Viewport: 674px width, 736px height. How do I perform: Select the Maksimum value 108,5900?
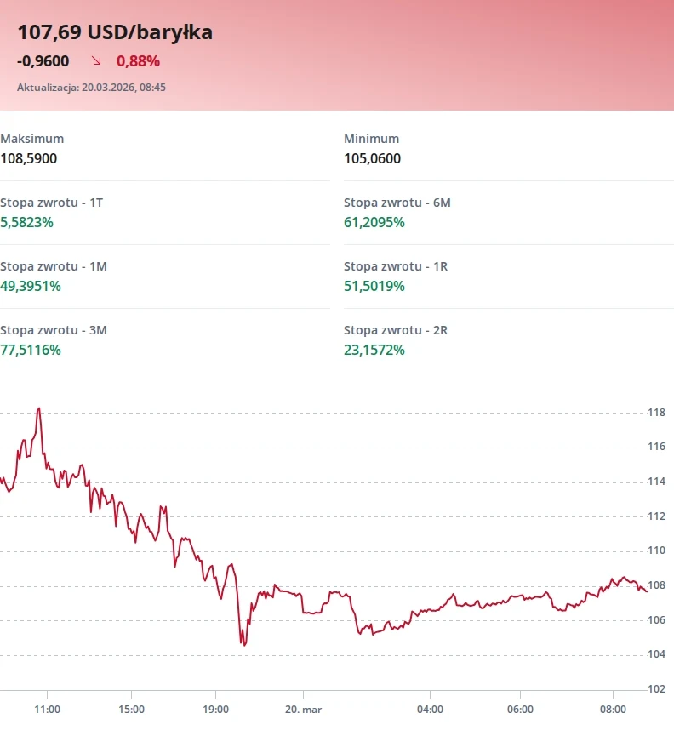click(29, 158)
